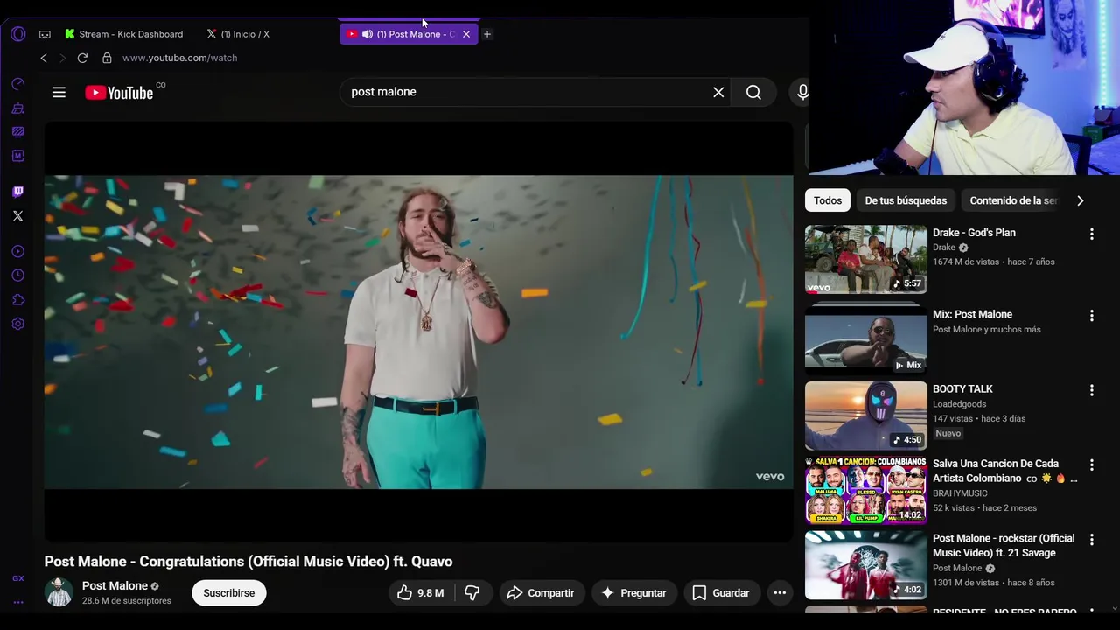Click the main video player

pyautogui.click(x=418, y=332)
